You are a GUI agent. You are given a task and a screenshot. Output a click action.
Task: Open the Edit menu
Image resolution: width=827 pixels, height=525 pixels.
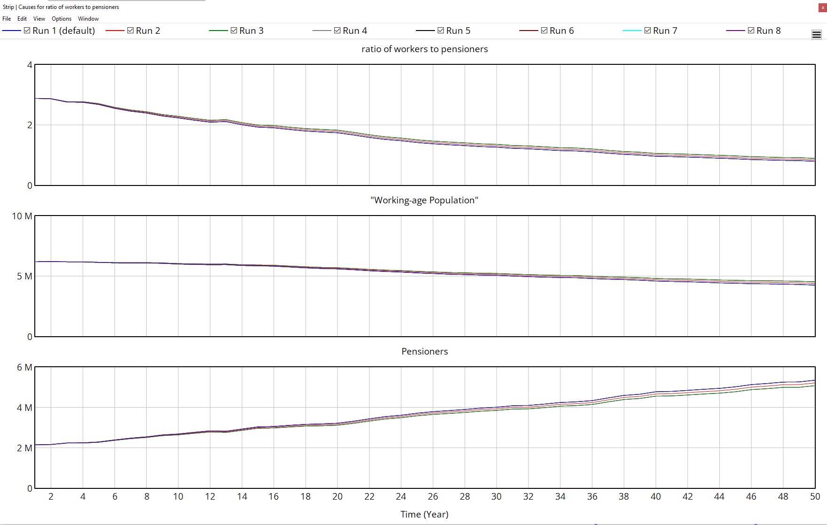point(22,18)
